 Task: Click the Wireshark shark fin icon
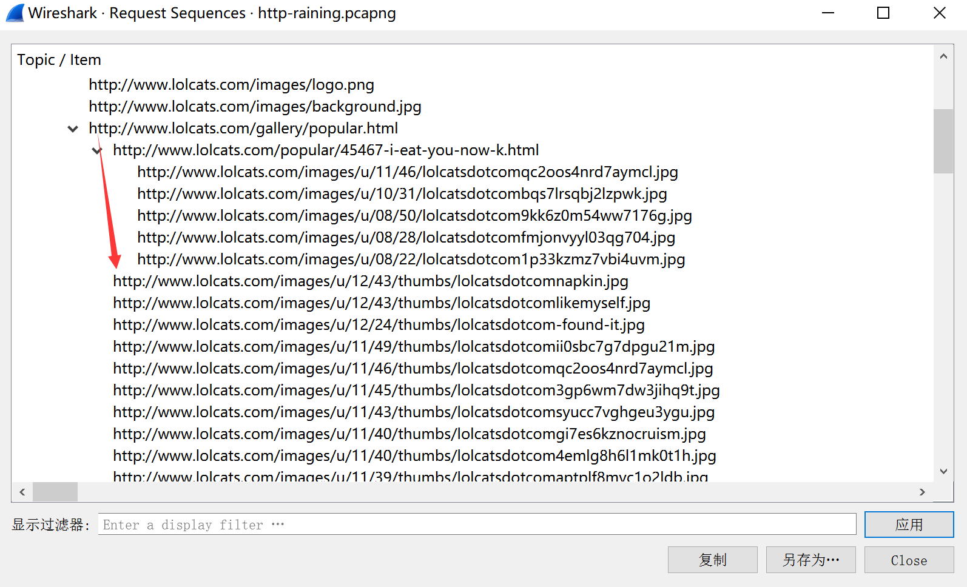pyautogui.click(x=15, y=13)
